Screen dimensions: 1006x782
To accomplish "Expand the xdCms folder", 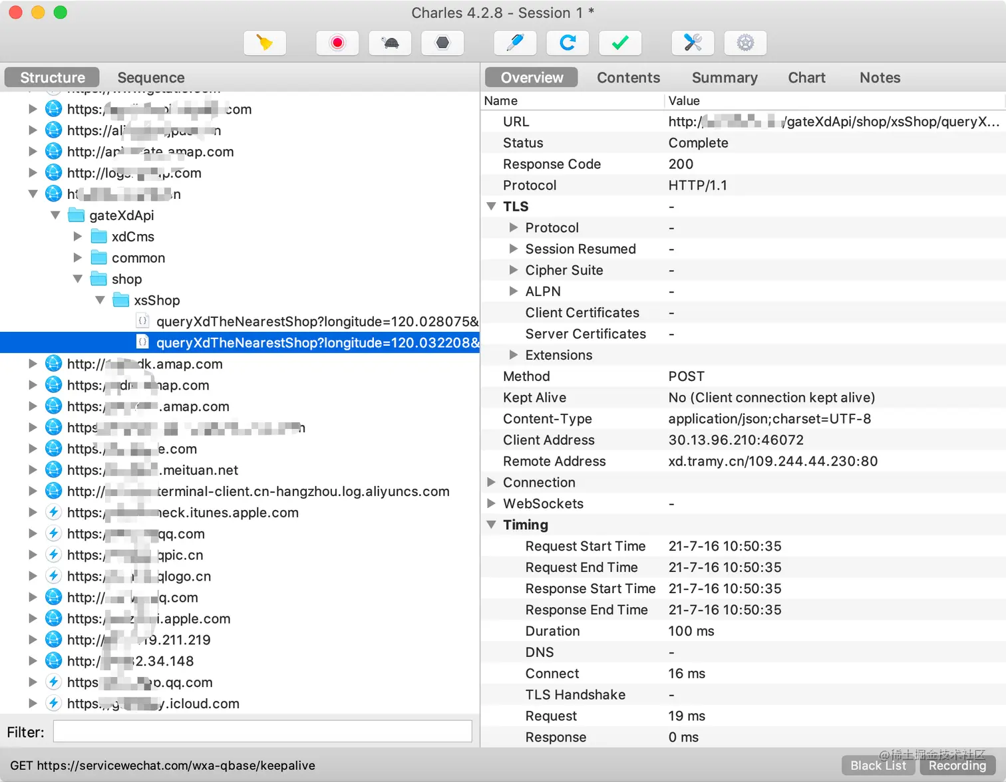I will pos(78,237).
